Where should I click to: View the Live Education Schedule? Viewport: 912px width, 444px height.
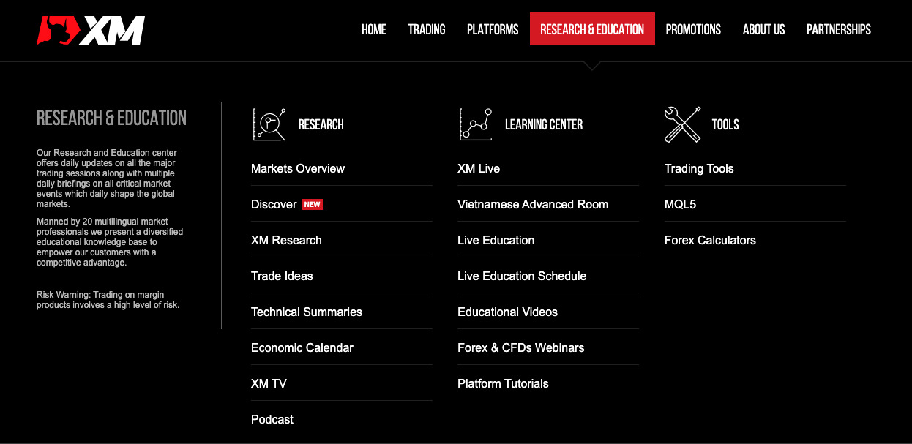(x=522, y=276)
